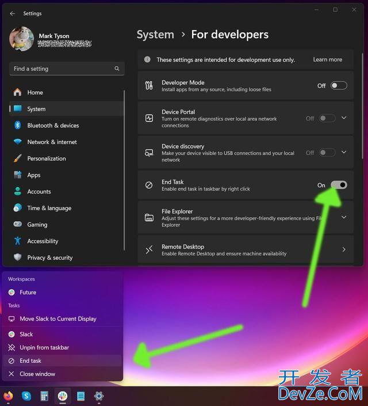The height and width of the screenshot is (406, 368).
Task: Click the Settings content scrollbar
Action: click(362, 106)
